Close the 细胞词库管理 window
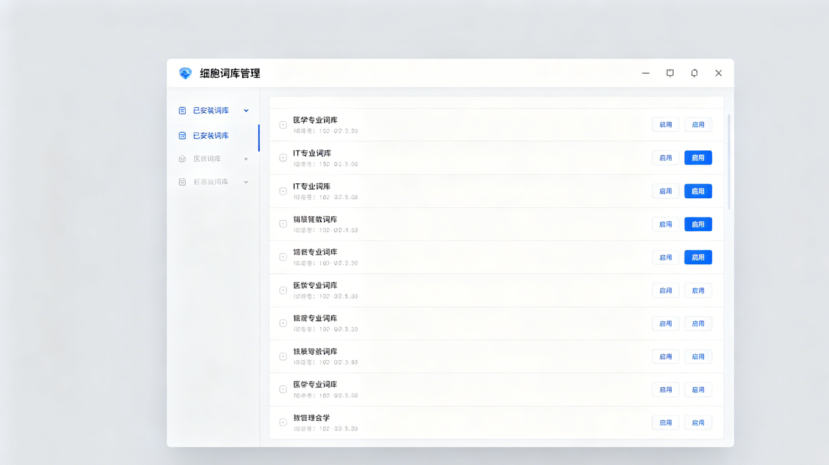The height and width of the screenshot is (465, 829). click(x=718, y=73)
